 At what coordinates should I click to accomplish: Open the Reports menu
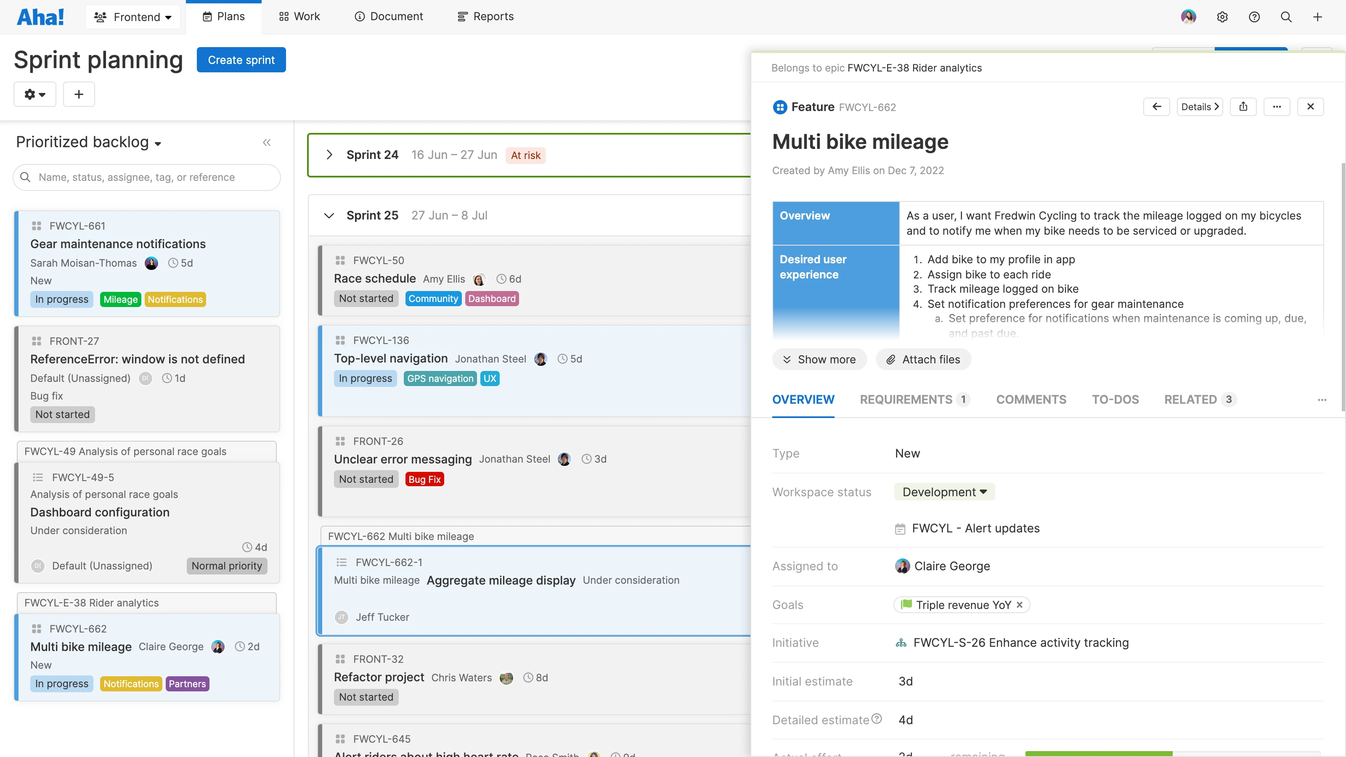485,17
